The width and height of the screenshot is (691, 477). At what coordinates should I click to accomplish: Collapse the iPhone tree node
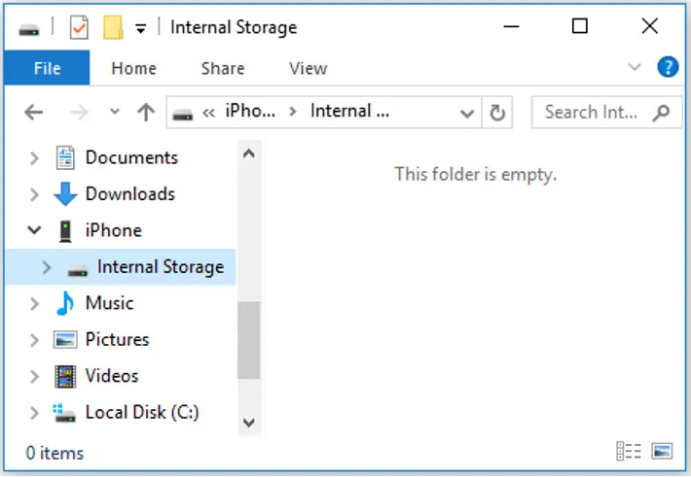pos(34,229)
